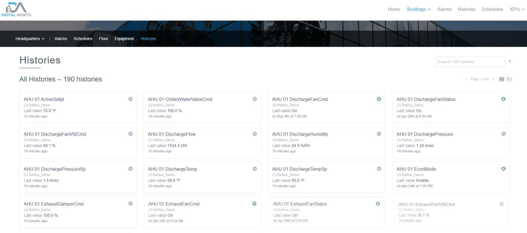Switch to grid card view

pyautogui.click(x=502, y=79)
